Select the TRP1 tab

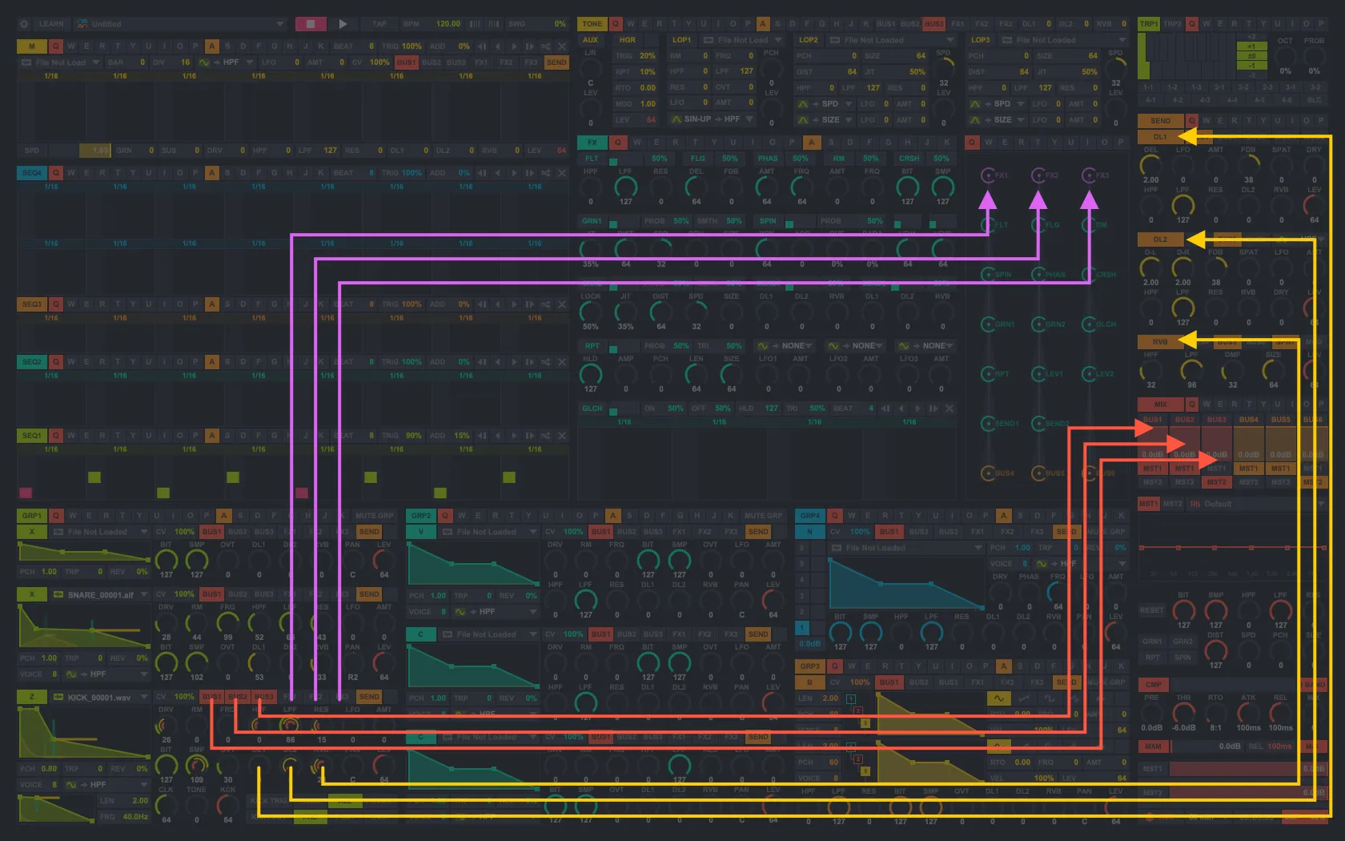1149,24
